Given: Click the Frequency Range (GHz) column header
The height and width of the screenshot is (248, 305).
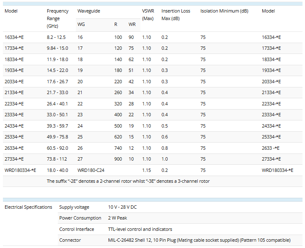Looking at the screenshot, I should (57, 18).
